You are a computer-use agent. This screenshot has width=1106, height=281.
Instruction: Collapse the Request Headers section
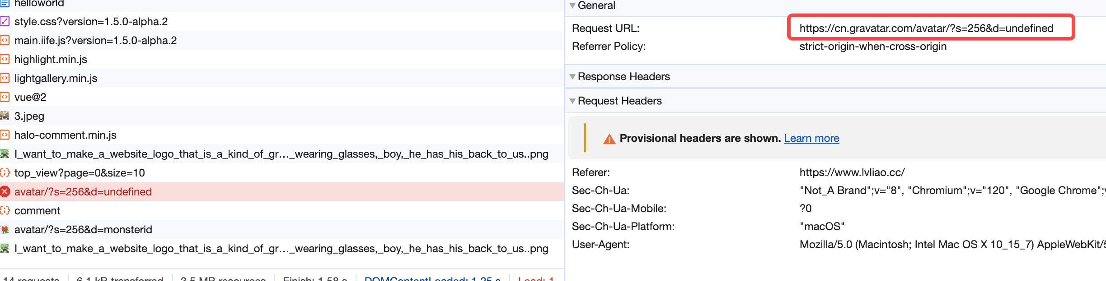(573, 101)
